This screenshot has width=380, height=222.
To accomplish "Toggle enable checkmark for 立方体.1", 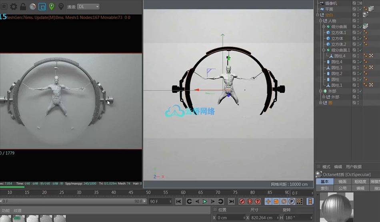I will pyautogui.click(x=360, y=32).
